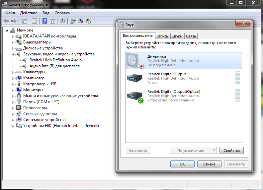Click the Контроллеры USB plug icon

tap(19, 84)
